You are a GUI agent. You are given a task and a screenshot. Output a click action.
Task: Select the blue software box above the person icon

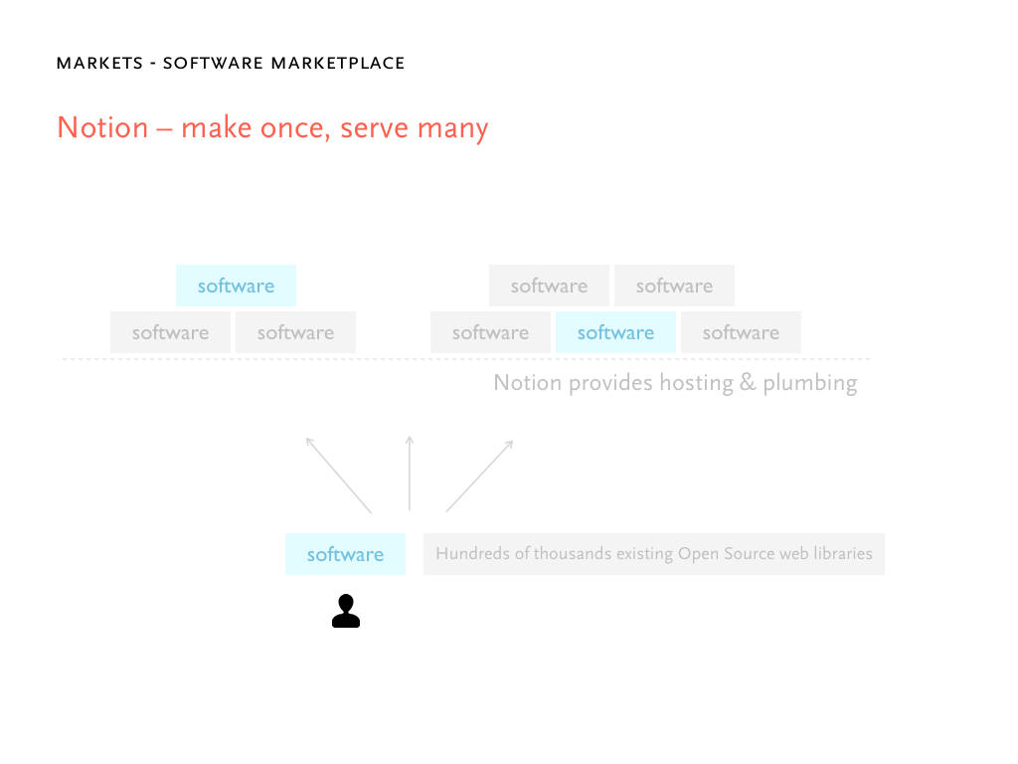(345, 554)
